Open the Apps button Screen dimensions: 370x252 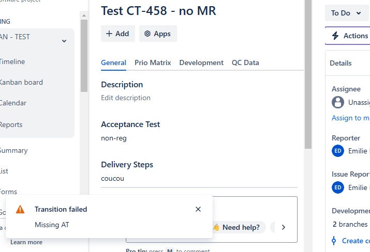(158, 34)
